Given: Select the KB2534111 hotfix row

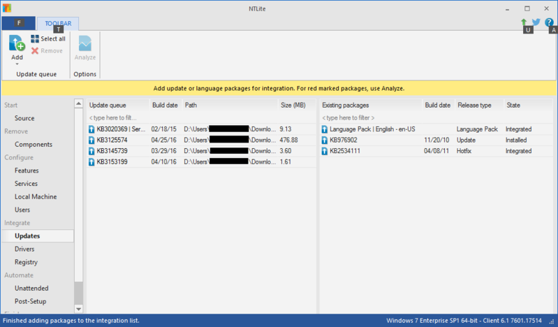Looking at the screenshot, I should pos(345,151).
